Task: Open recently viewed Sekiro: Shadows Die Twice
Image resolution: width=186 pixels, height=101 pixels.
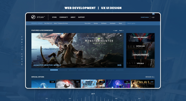Action: [x=61, y=23]
